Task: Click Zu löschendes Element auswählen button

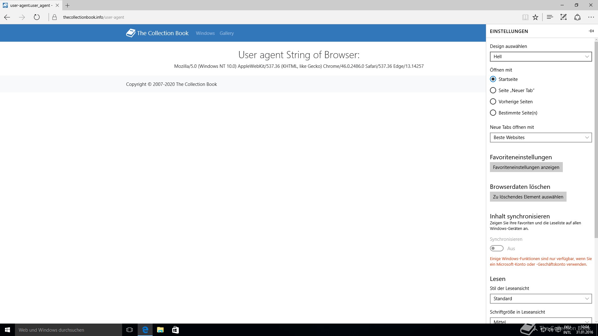Action: click(x=528, y=197)
